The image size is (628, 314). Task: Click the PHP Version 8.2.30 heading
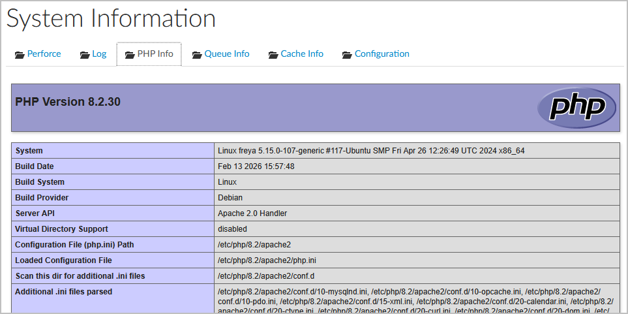68,102
